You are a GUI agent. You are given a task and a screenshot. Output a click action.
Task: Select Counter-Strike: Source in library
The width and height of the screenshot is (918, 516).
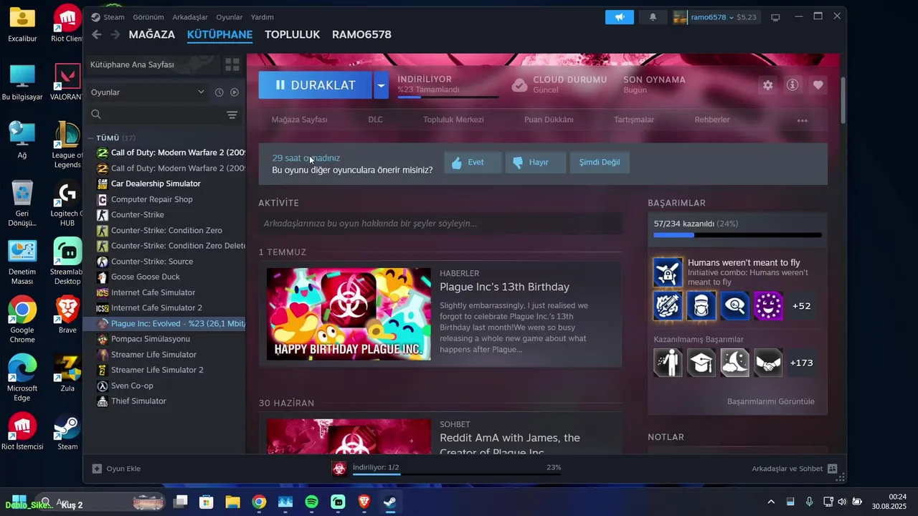(x=152, y=262)
